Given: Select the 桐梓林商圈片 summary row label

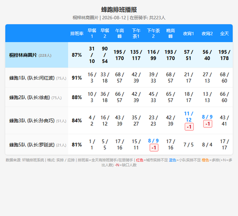Looking at the screenshot, I should (30, 55).
